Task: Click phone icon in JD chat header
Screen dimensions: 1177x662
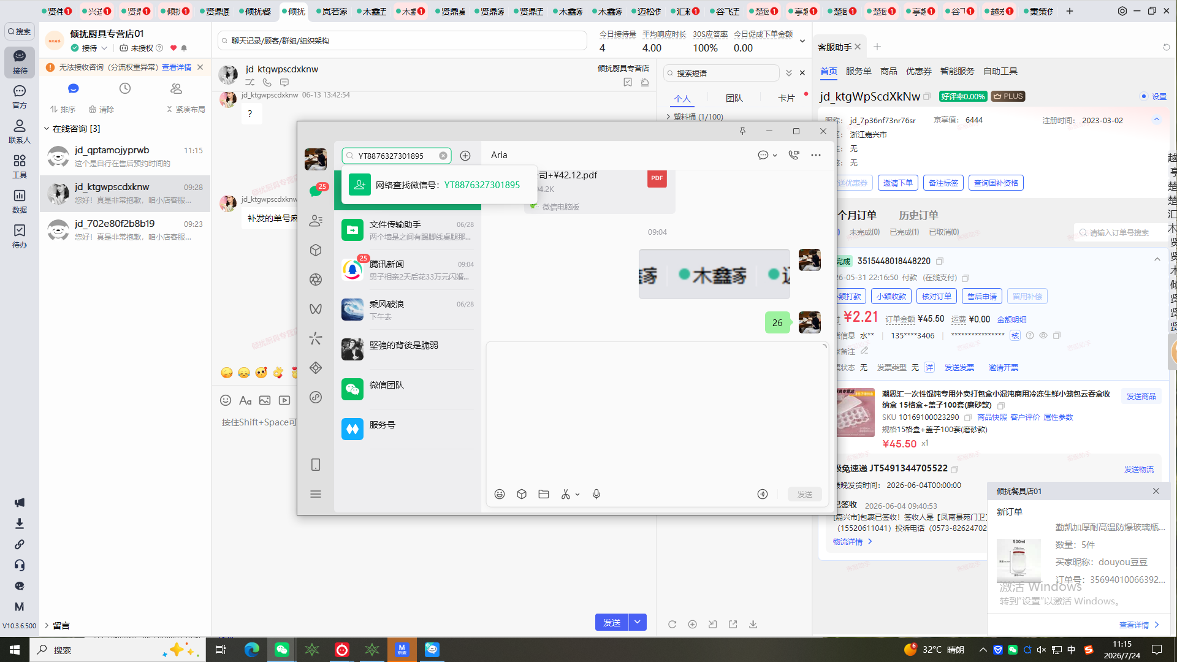Action: (x=267, y=82)
